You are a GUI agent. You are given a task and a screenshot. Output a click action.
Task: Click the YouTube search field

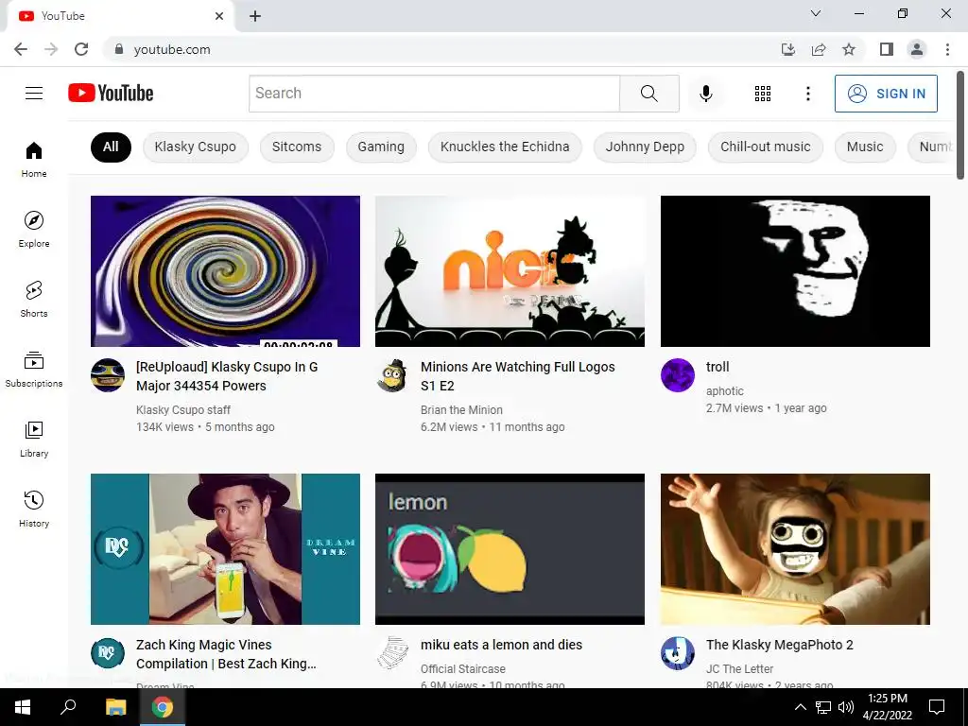(x=434, y=94)
